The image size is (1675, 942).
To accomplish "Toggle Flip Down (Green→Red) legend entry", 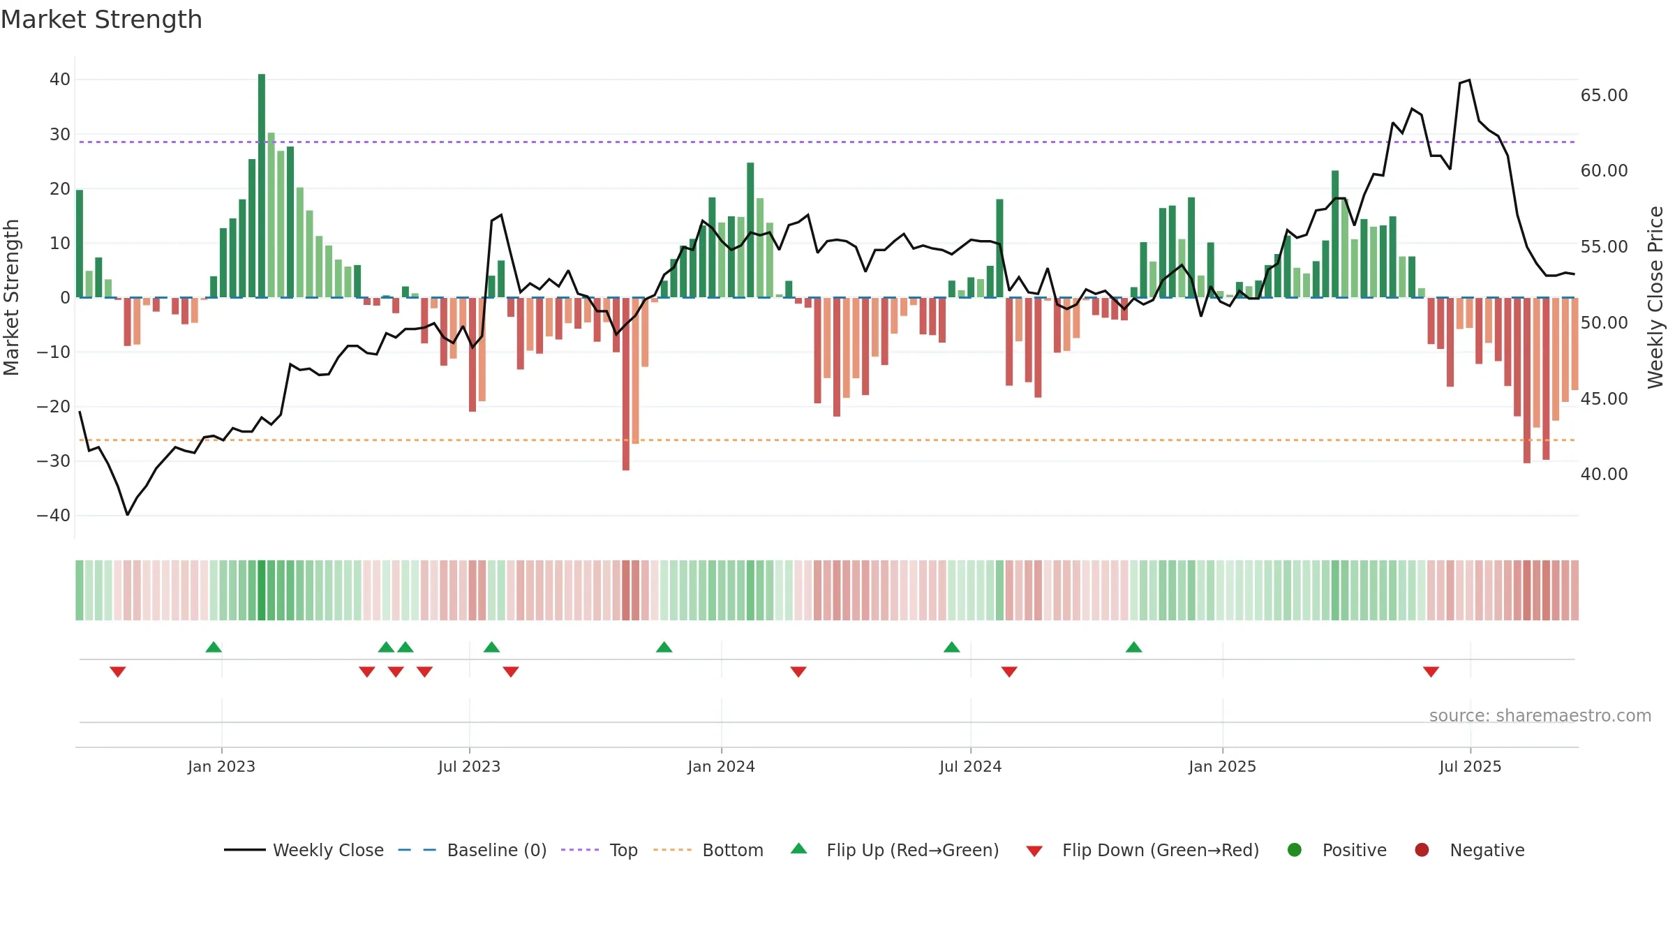I will 1142,850.
